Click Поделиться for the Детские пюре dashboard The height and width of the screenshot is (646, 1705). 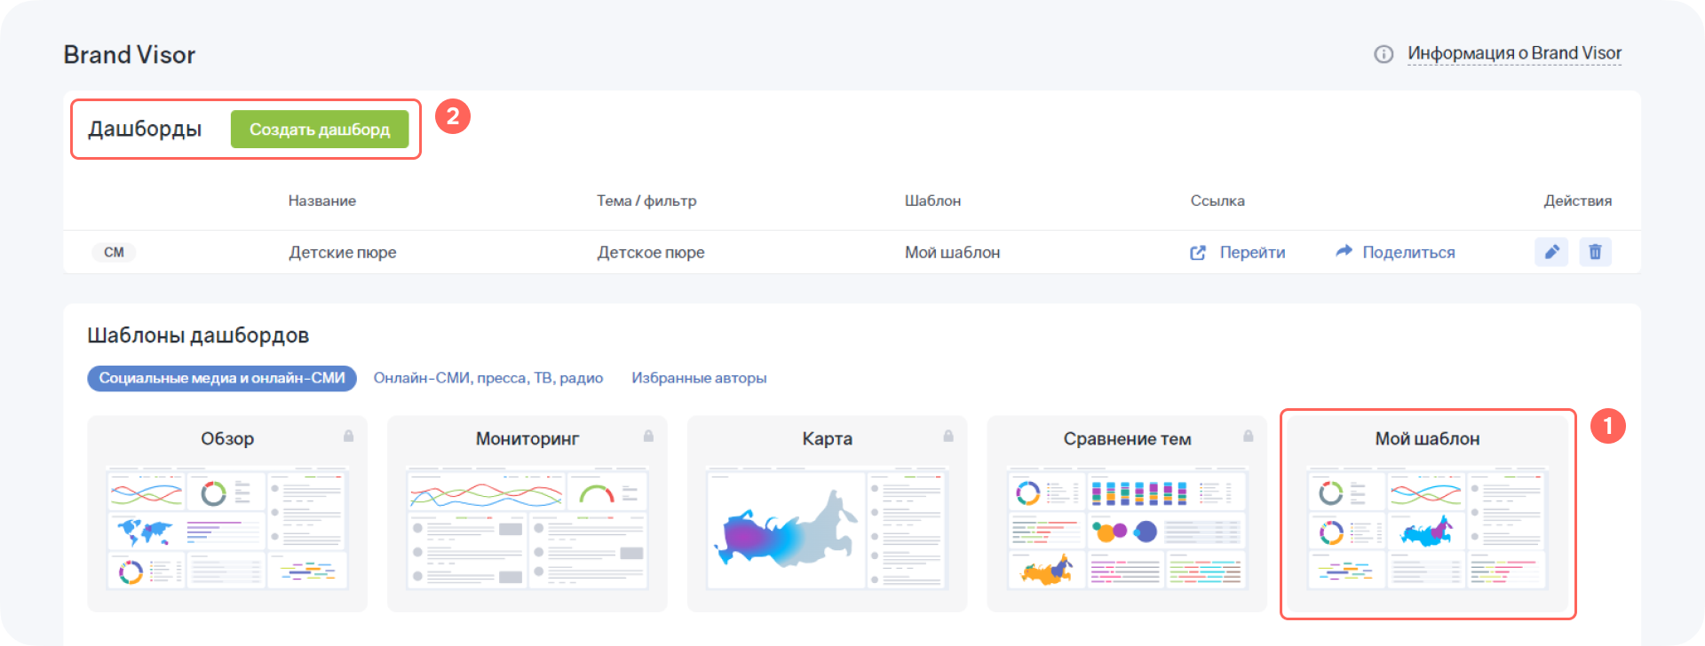pyautogui.click(x=1408, y=253)
